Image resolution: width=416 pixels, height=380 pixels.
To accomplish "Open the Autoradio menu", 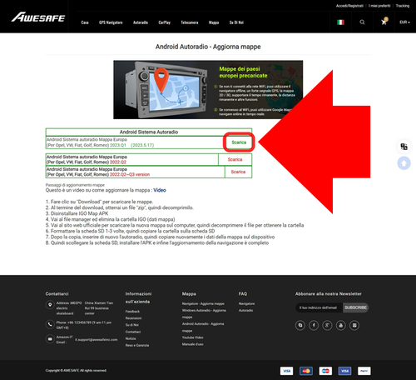I will coord(141,22).
